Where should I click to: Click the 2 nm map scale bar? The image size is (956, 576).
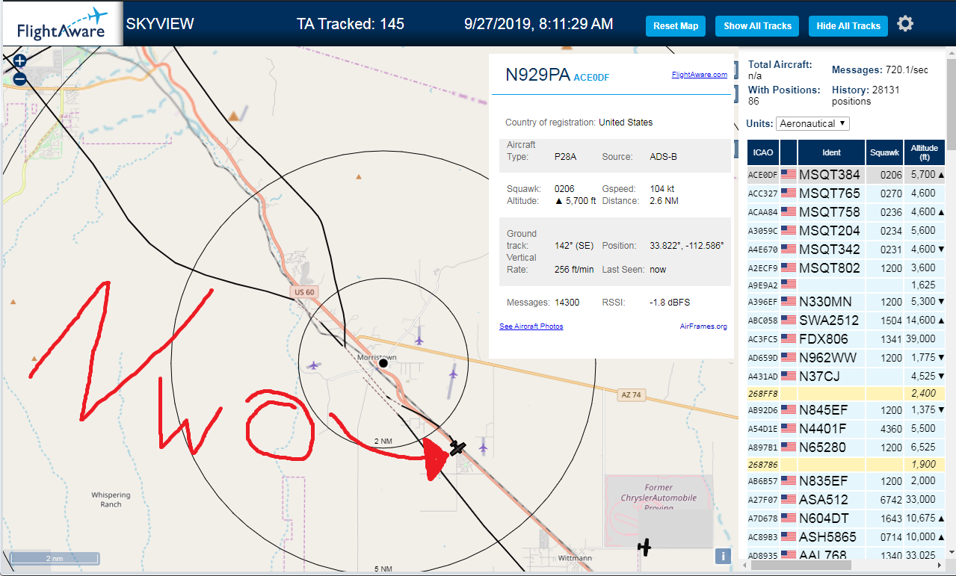coord(55,558)
